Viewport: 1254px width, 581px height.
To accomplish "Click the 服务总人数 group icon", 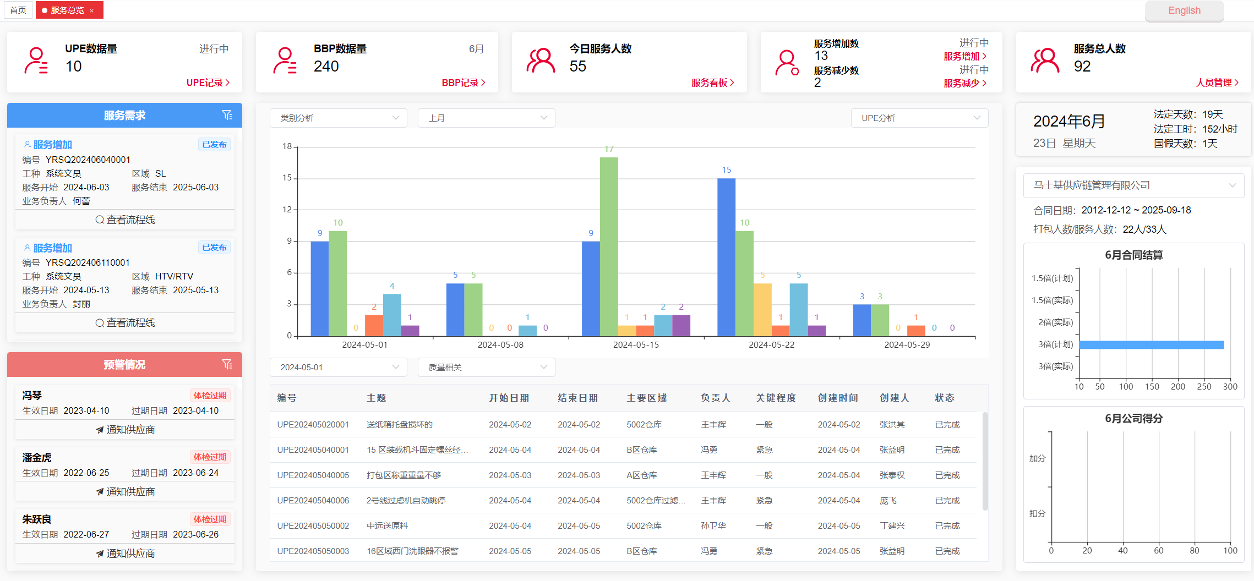I will [x=1045, y=61].
